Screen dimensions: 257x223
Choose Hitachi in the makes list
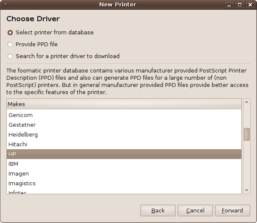coord(124,144)
